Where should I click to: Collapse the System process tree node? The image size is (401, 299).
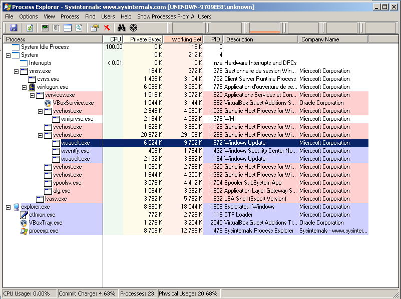(x=8, y=55)
